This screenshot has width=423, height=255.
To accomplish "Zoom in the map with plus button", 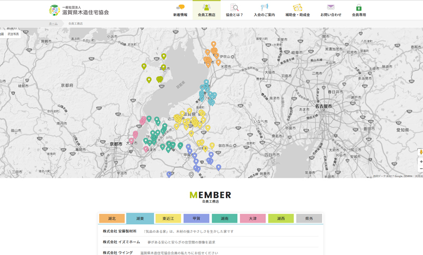I will click(x=420, y=161).
